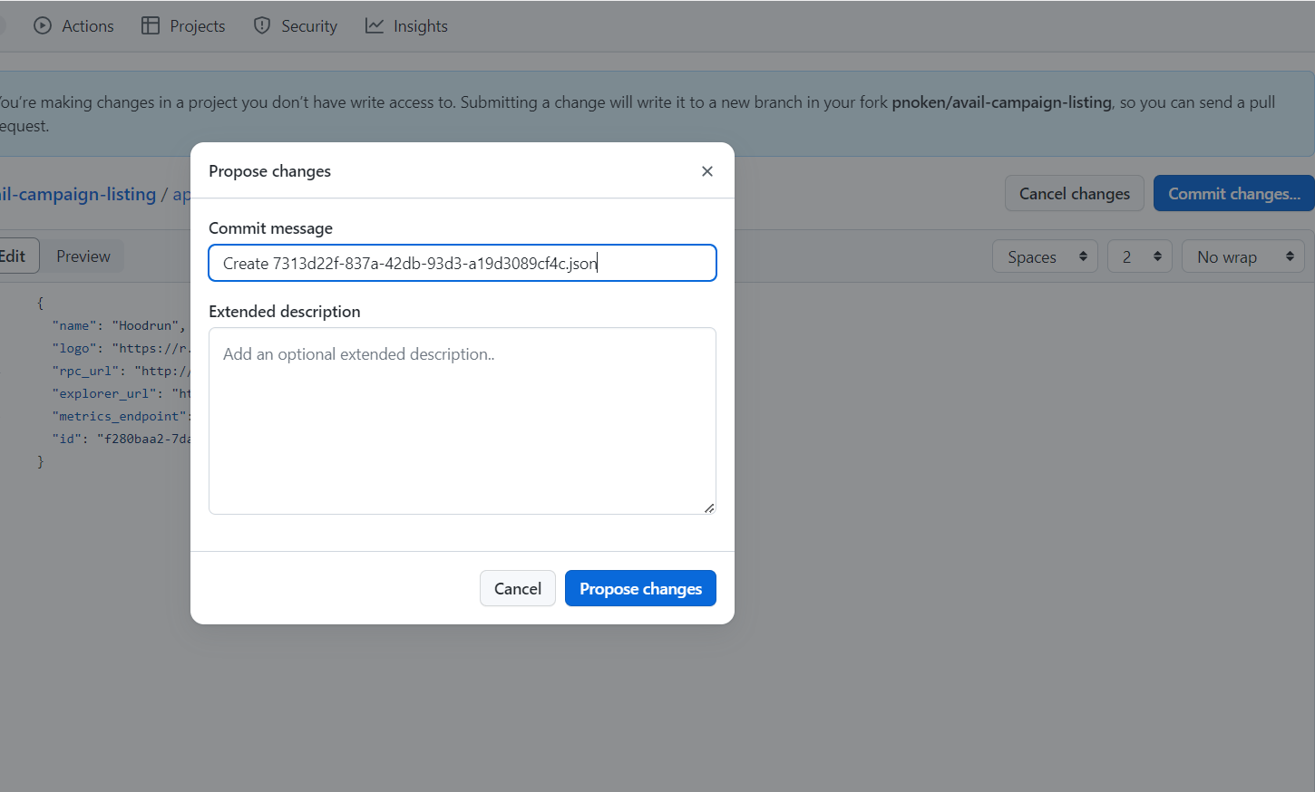Focus the Commit message field
This screenshot has width=1315, height=792.
click(463, 263)
